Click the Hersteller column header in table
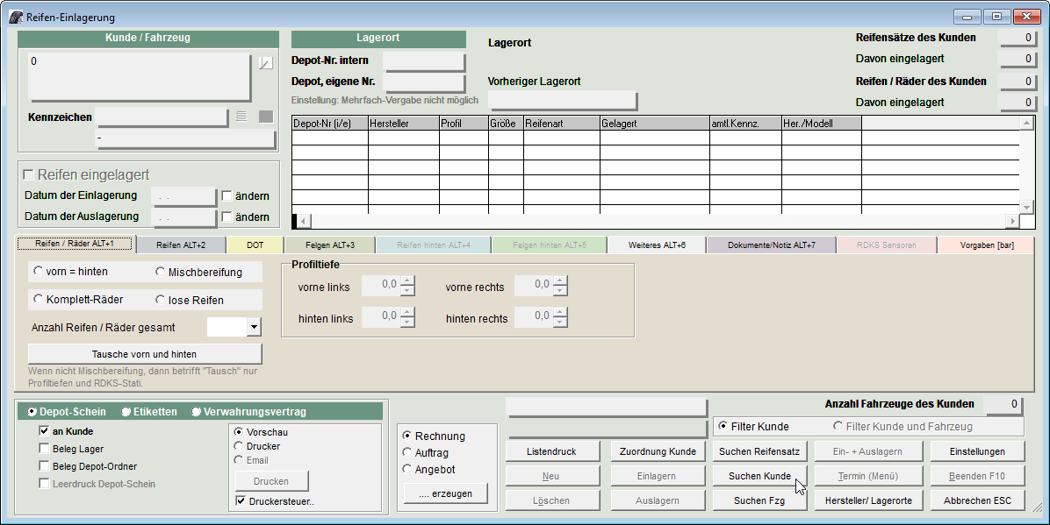 404,123
